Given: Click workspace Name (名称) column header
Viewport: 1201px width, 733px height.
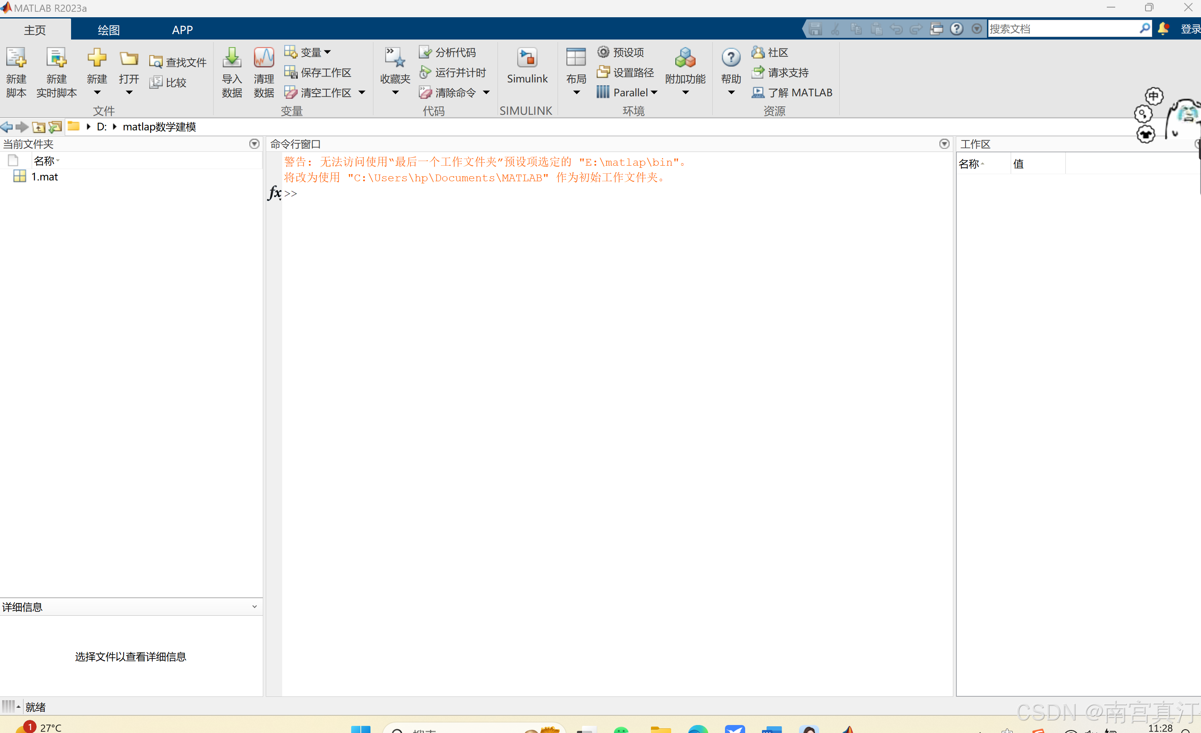Looking at the screenshot, I should [x=983, y=164].
